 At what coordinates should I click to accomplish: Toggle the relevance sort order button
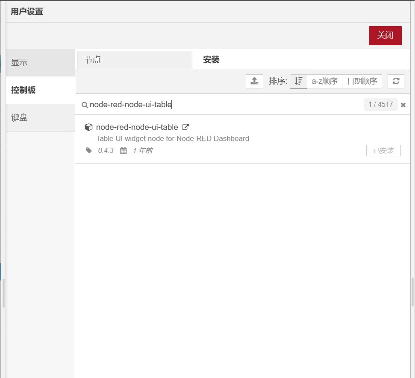(298, 81)
